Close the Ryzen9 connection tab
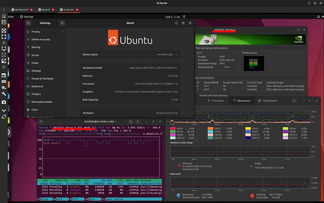The width and height of the screenshot is (324, 203). tap(53, 10)
